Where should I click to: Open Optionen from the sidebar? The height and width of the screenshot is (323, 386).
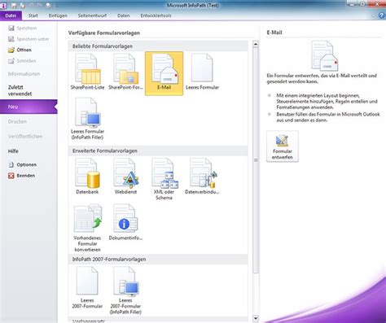[x=22, y=164]
